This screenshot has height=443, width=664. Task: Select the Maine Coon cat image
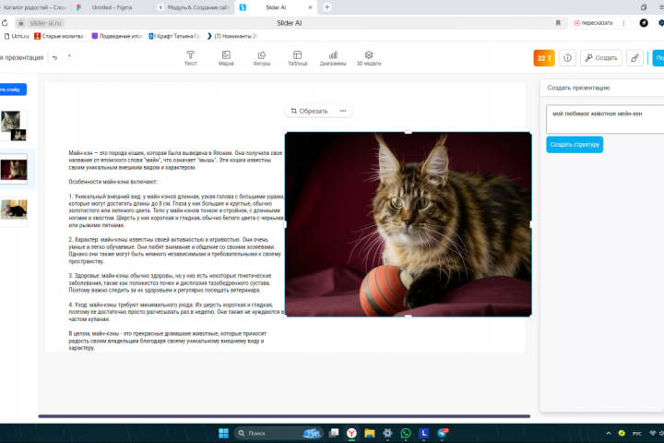409,224
